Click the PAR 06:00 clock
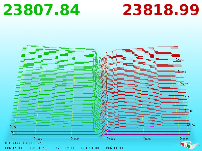The image size is (202, 151). click(x=115, y=148)
